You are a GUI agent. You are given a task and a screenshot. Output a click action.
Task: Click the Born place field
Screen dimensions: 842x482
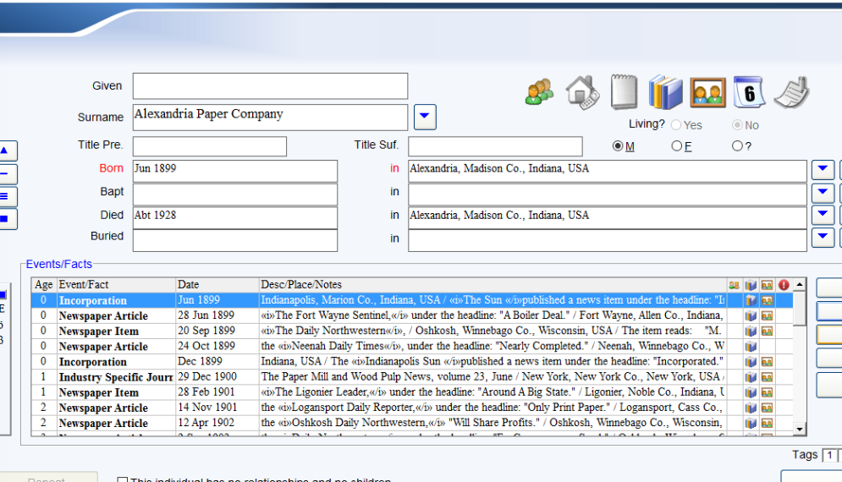click(608, 171)
